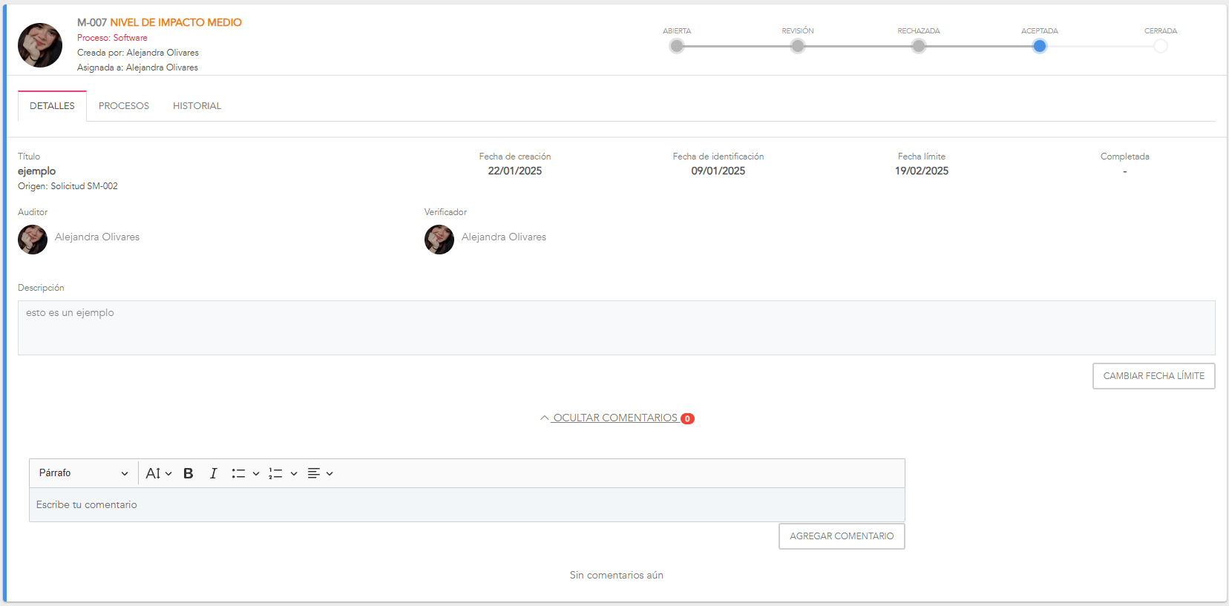Select the Cerrada status step
This screenshot has width=1229, height=606.
[1160, 46]
